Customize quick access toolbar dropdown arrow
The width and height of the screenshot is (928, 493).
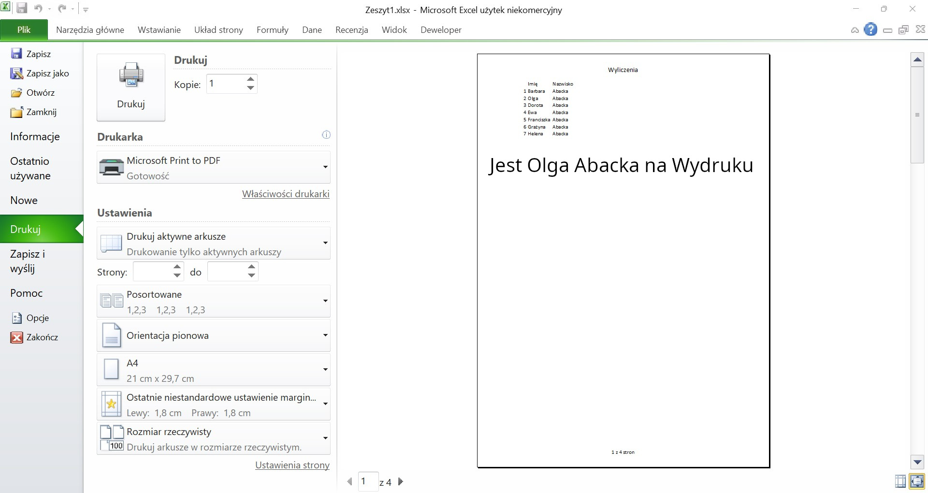tap(86, 9)
